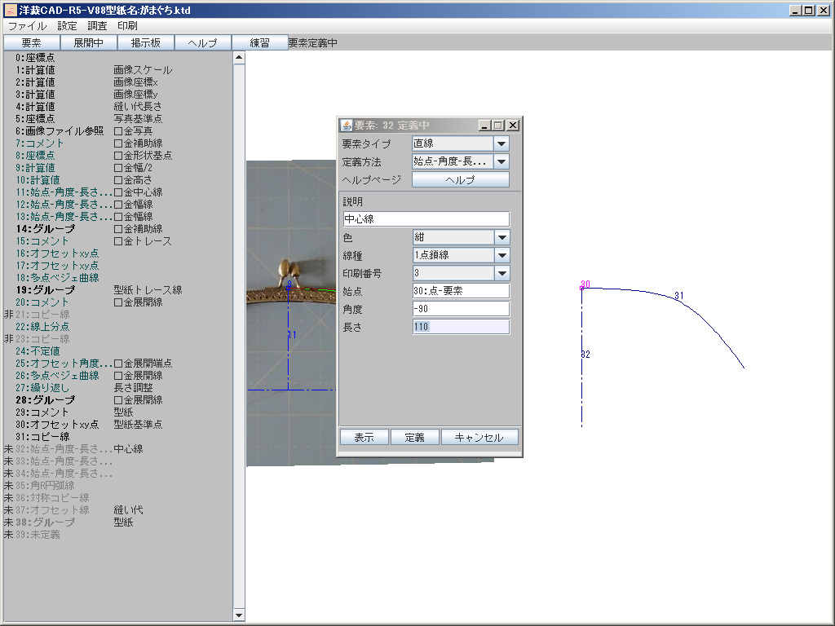Maximize the 要素 32 定義中 dialog
The image size is (835, 626).
498,125
